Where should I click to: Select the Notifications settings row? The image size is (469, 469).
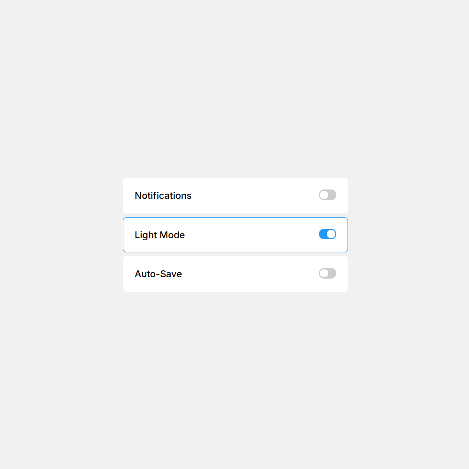[234, 196]
